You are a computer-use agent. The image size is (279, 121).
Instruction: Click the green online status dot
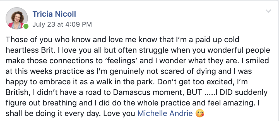point(26,27)
